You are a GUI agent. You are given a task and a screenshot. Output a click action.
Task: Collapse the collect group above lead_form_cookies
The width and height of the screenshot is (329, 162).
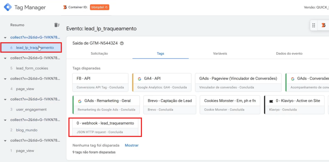[x=5, y=58]
